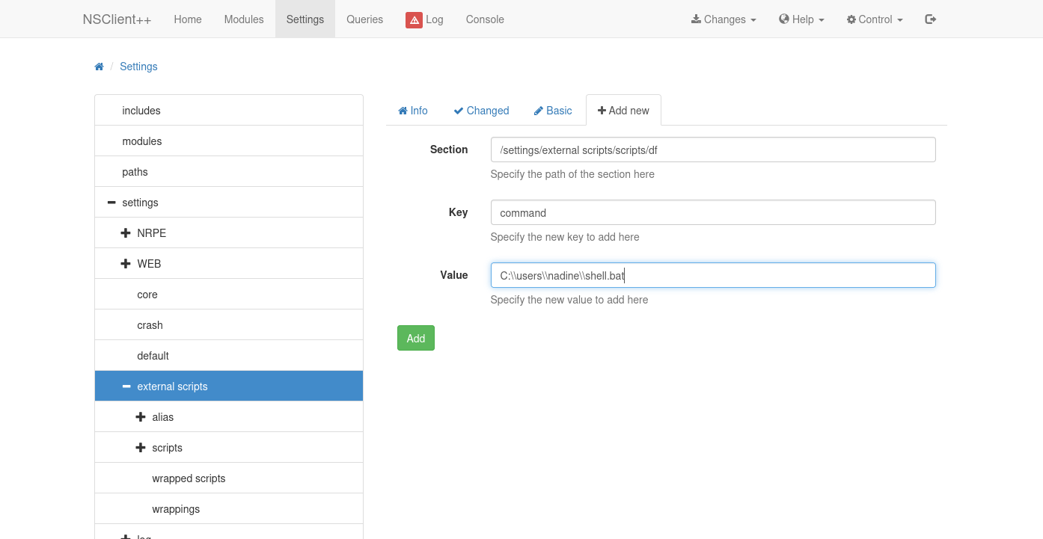Switch to the Changed tab

coord(481,111)
